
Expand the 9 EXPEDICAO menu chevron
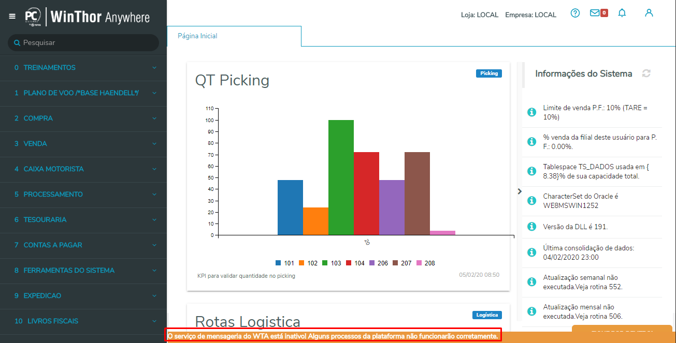click(154, 296)
